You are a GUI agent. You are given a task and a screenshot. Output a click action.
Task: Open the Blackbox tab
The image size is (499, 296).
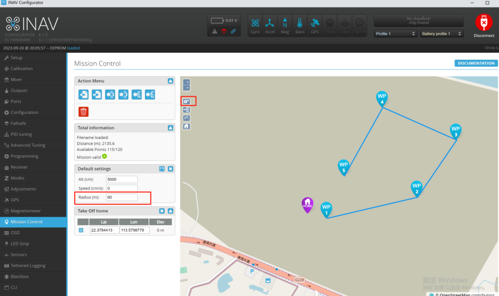coord(33,277)
